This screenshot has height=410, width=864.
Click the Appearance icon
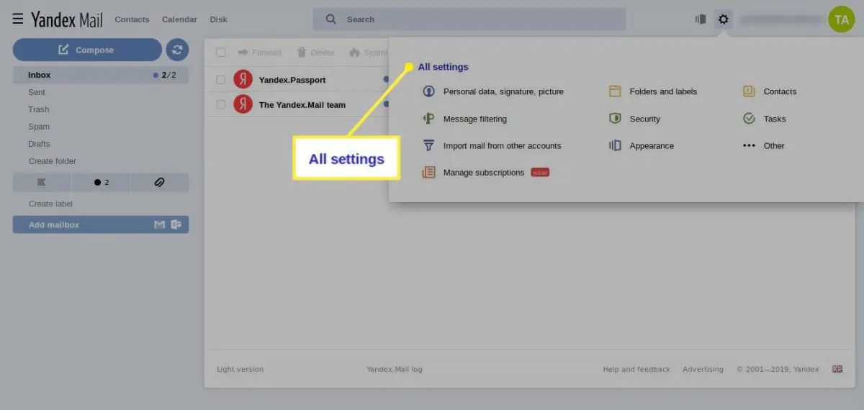[x=615, y=145]
